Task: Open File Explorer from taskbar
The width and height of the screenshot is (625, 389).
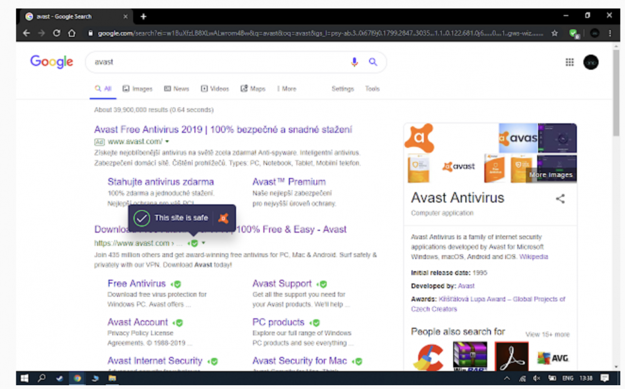Action: (x=112, y=378)
